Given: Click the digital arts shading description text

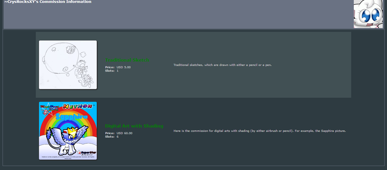Looking at the screenshot, I should coord(260,131).
